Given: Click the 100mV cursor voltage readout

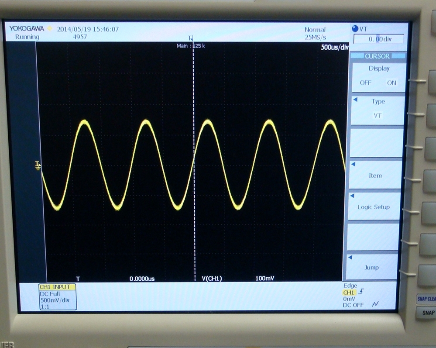Looking at the screenshot, I should 265,278.
